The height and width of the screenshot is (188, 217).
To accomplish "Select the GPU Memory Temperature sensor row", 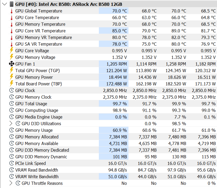I will click(x=113, y=24).
